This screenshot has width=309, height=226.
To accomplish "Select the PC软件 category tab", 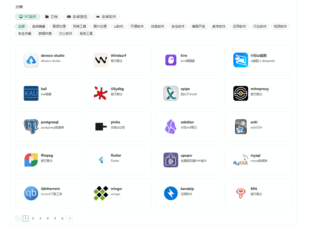I will tap(28, 17).
